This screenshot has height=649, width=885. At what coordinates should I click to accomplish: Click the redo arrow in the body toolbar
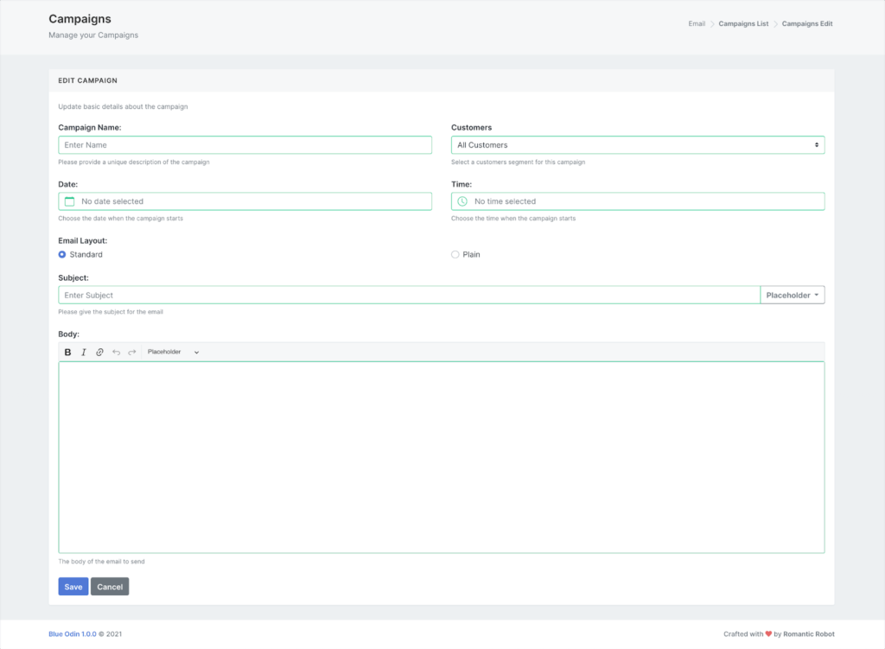pos(131,352)
